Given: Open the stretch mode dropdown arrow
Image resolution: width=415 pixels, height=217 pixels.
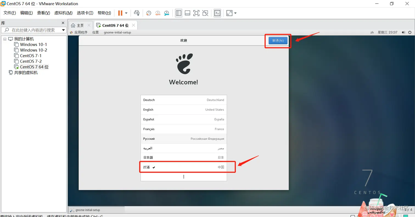Looking at the screenshot, I should [235, 13].
